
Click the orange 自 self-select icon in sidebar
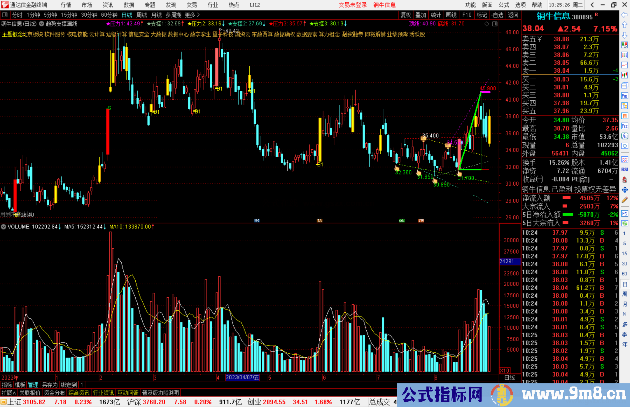624,116
